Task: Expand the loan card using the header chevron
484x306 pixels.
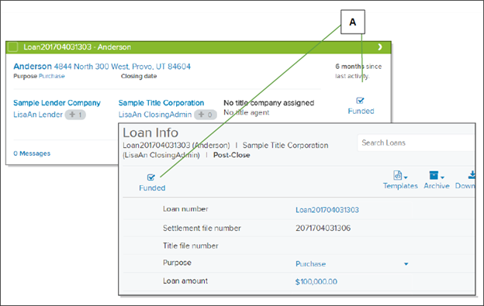Action: click(x=380, y=46)
